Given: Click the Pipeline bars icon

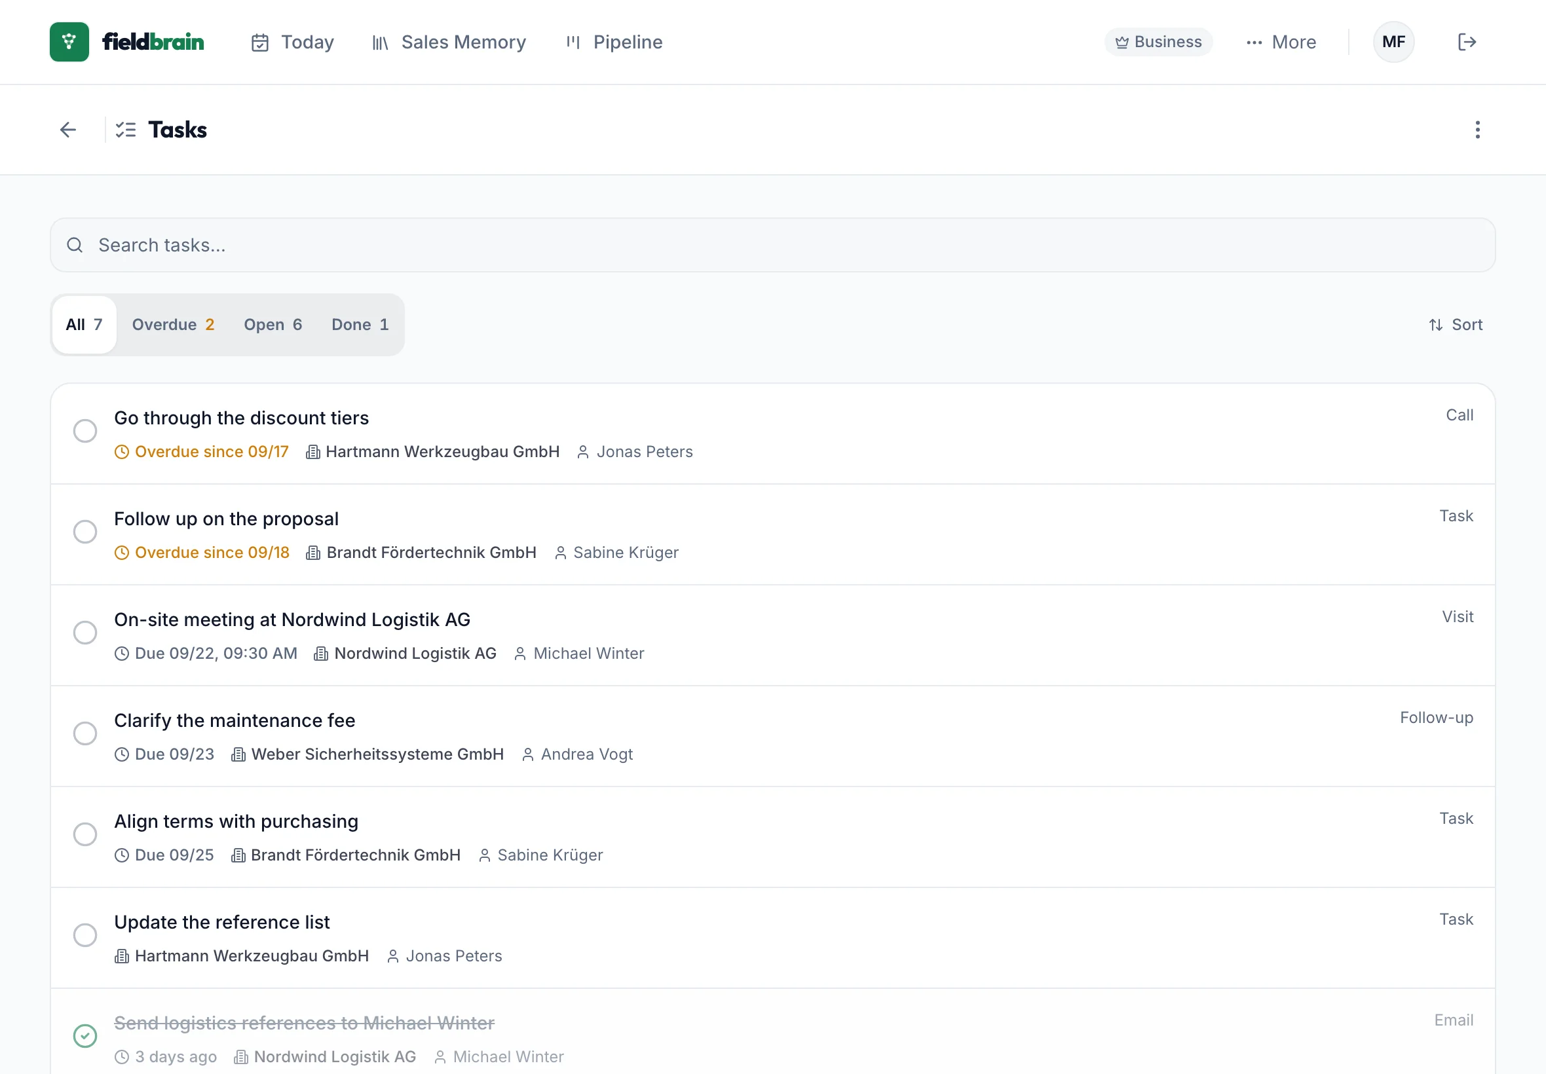Looking at the screenshot, I should pos(573,43).
